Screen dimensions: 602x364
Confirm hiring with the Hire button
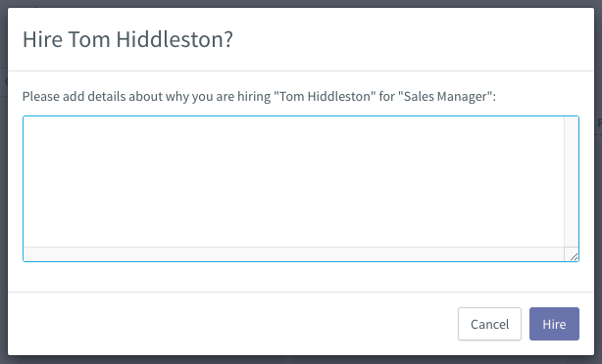click(554, 324)
